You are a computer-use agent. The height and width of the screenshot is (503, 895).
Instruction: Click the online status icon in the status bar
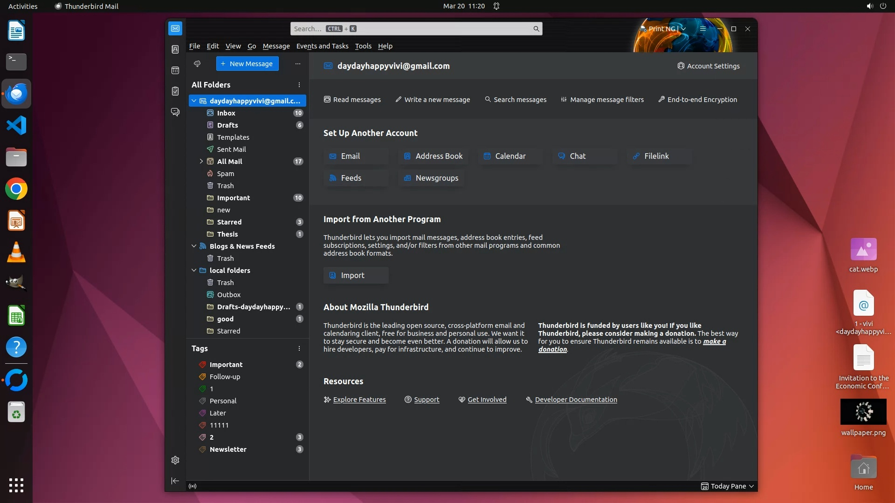point(193,486)
